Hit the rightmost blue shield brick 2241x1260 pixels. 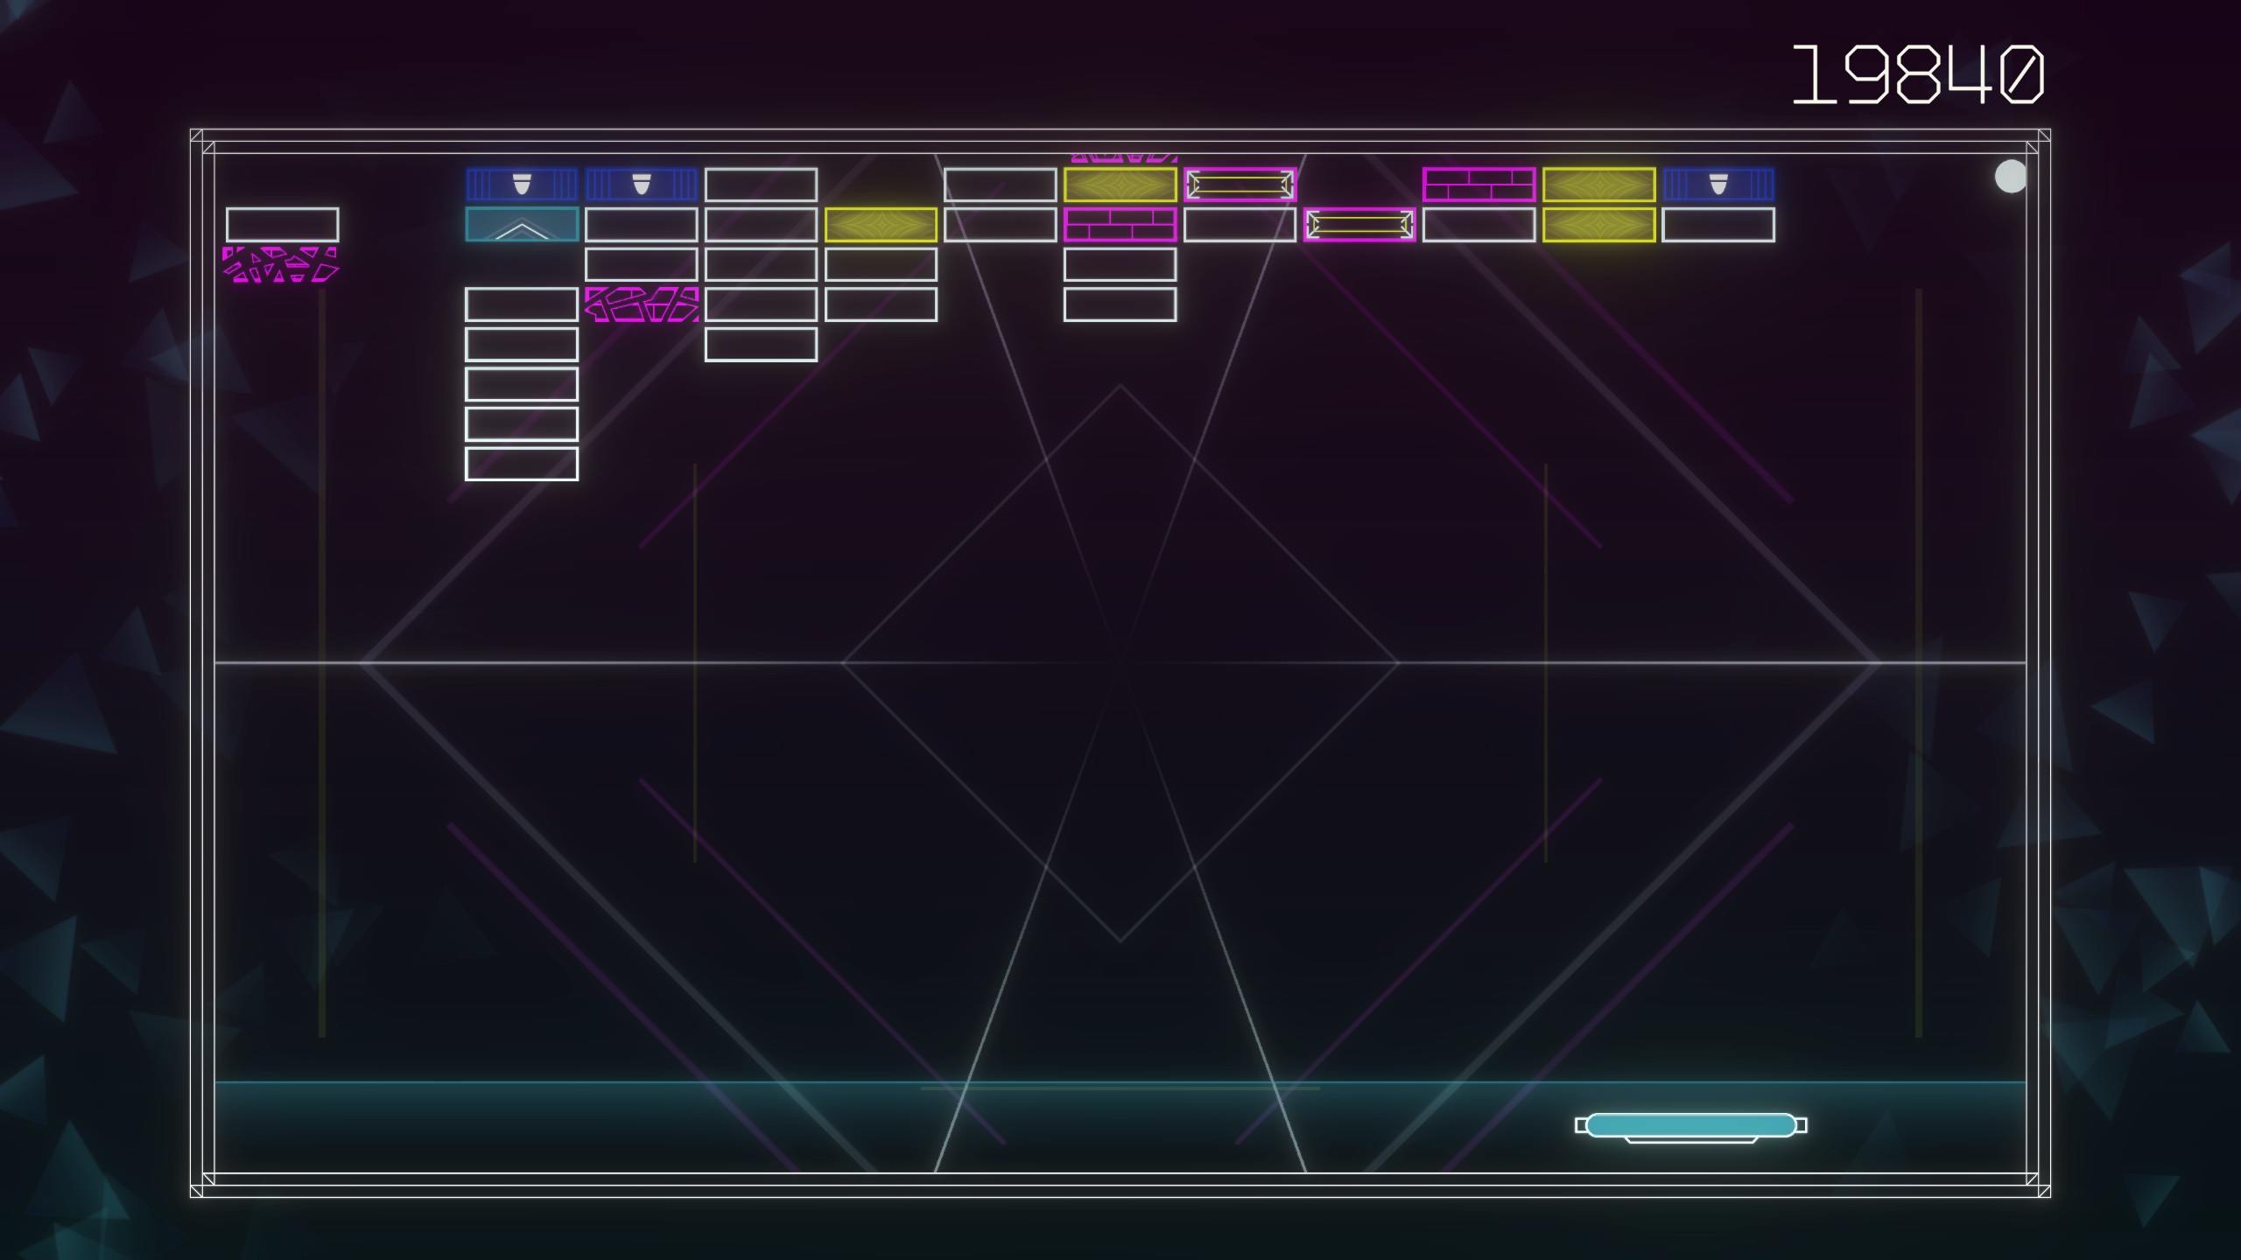(x=1718, y=185)
